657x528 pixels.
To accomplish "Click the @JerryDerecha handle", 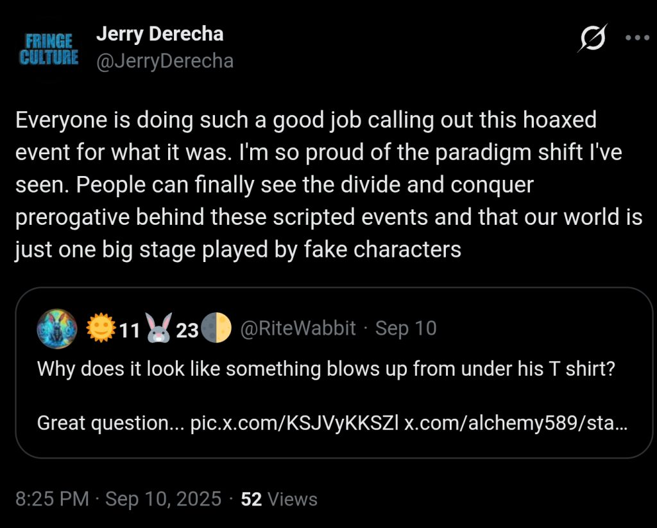I will [164, 61].
